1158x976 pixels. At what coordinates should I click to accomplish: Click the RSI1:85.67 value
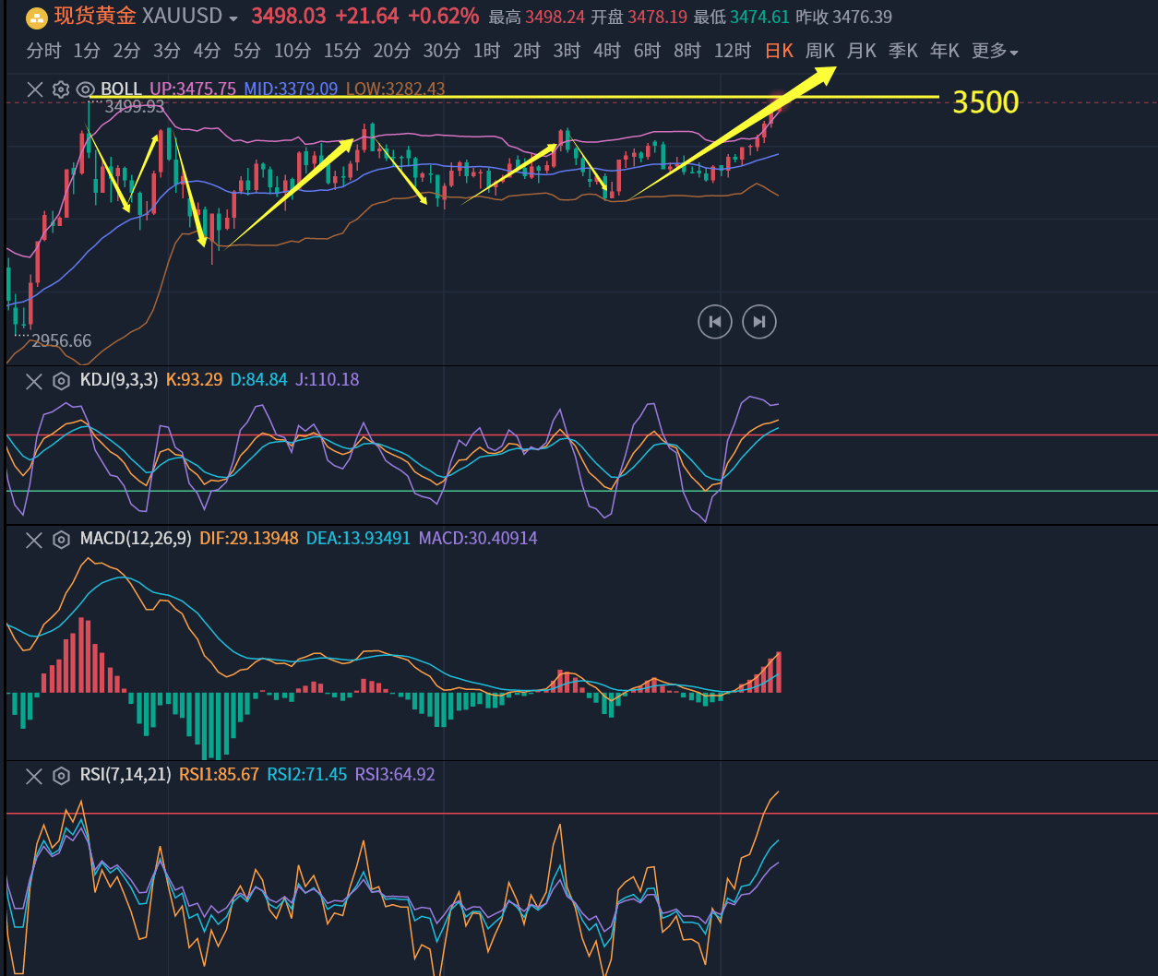click(x=219, y=774)
